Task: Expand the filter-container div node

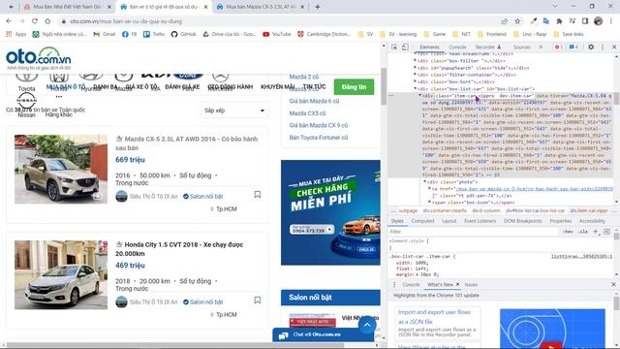Action: coord(415,74)
